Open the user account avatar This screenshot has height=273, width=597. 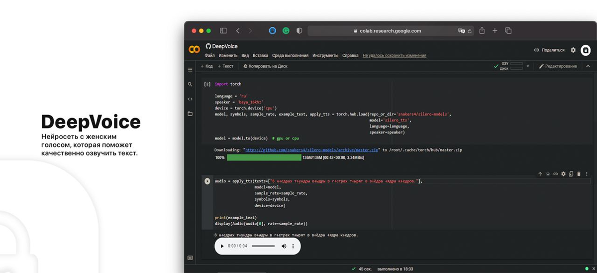(586, 50)
